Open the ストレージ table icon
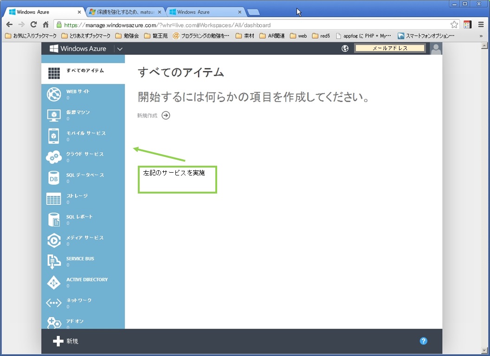 [x=54, y=199]
